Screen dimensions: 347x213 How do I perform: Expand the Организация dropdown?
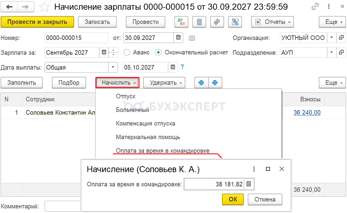coord(332,37)
